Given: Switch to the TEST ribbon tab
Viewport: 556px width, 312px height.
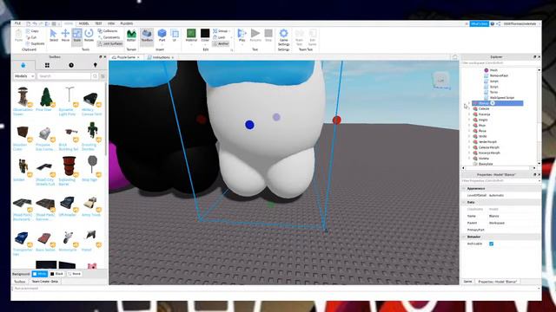Looking at the screenshot, I should point(98,23).
